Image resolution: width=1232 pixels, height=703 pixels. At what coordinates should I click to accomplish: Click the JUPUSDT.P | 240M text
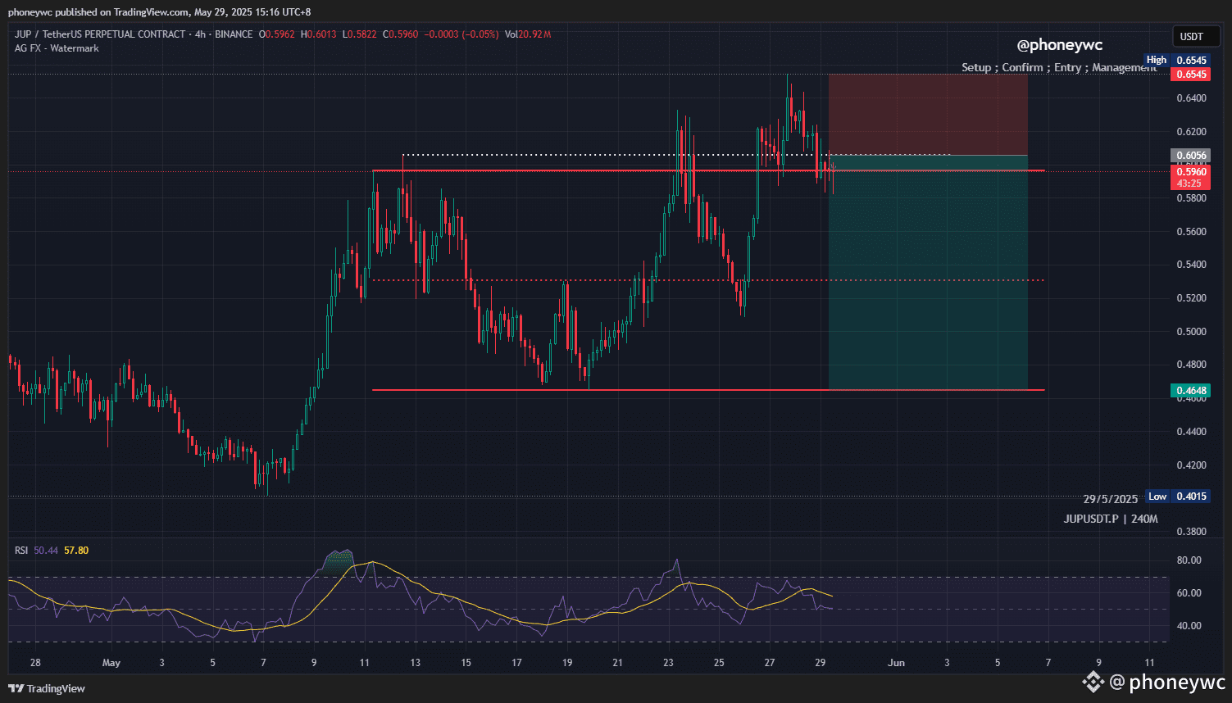[x=1111, y=519]
